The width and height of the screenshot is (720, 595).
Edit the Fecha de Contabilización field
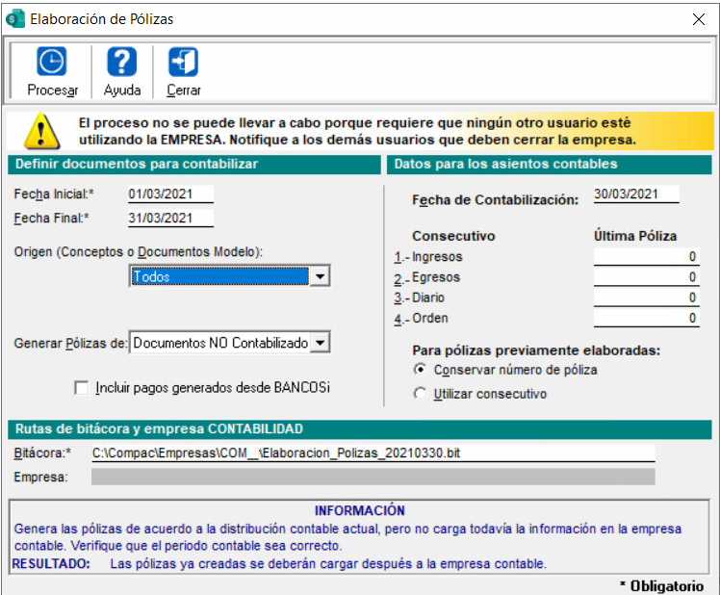point(636,194)
